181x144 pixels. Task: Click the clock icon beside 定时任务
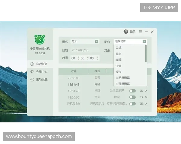pos(32,64)
